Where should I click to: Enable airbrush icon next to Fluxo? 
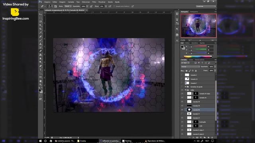click(x=110, y=6)
